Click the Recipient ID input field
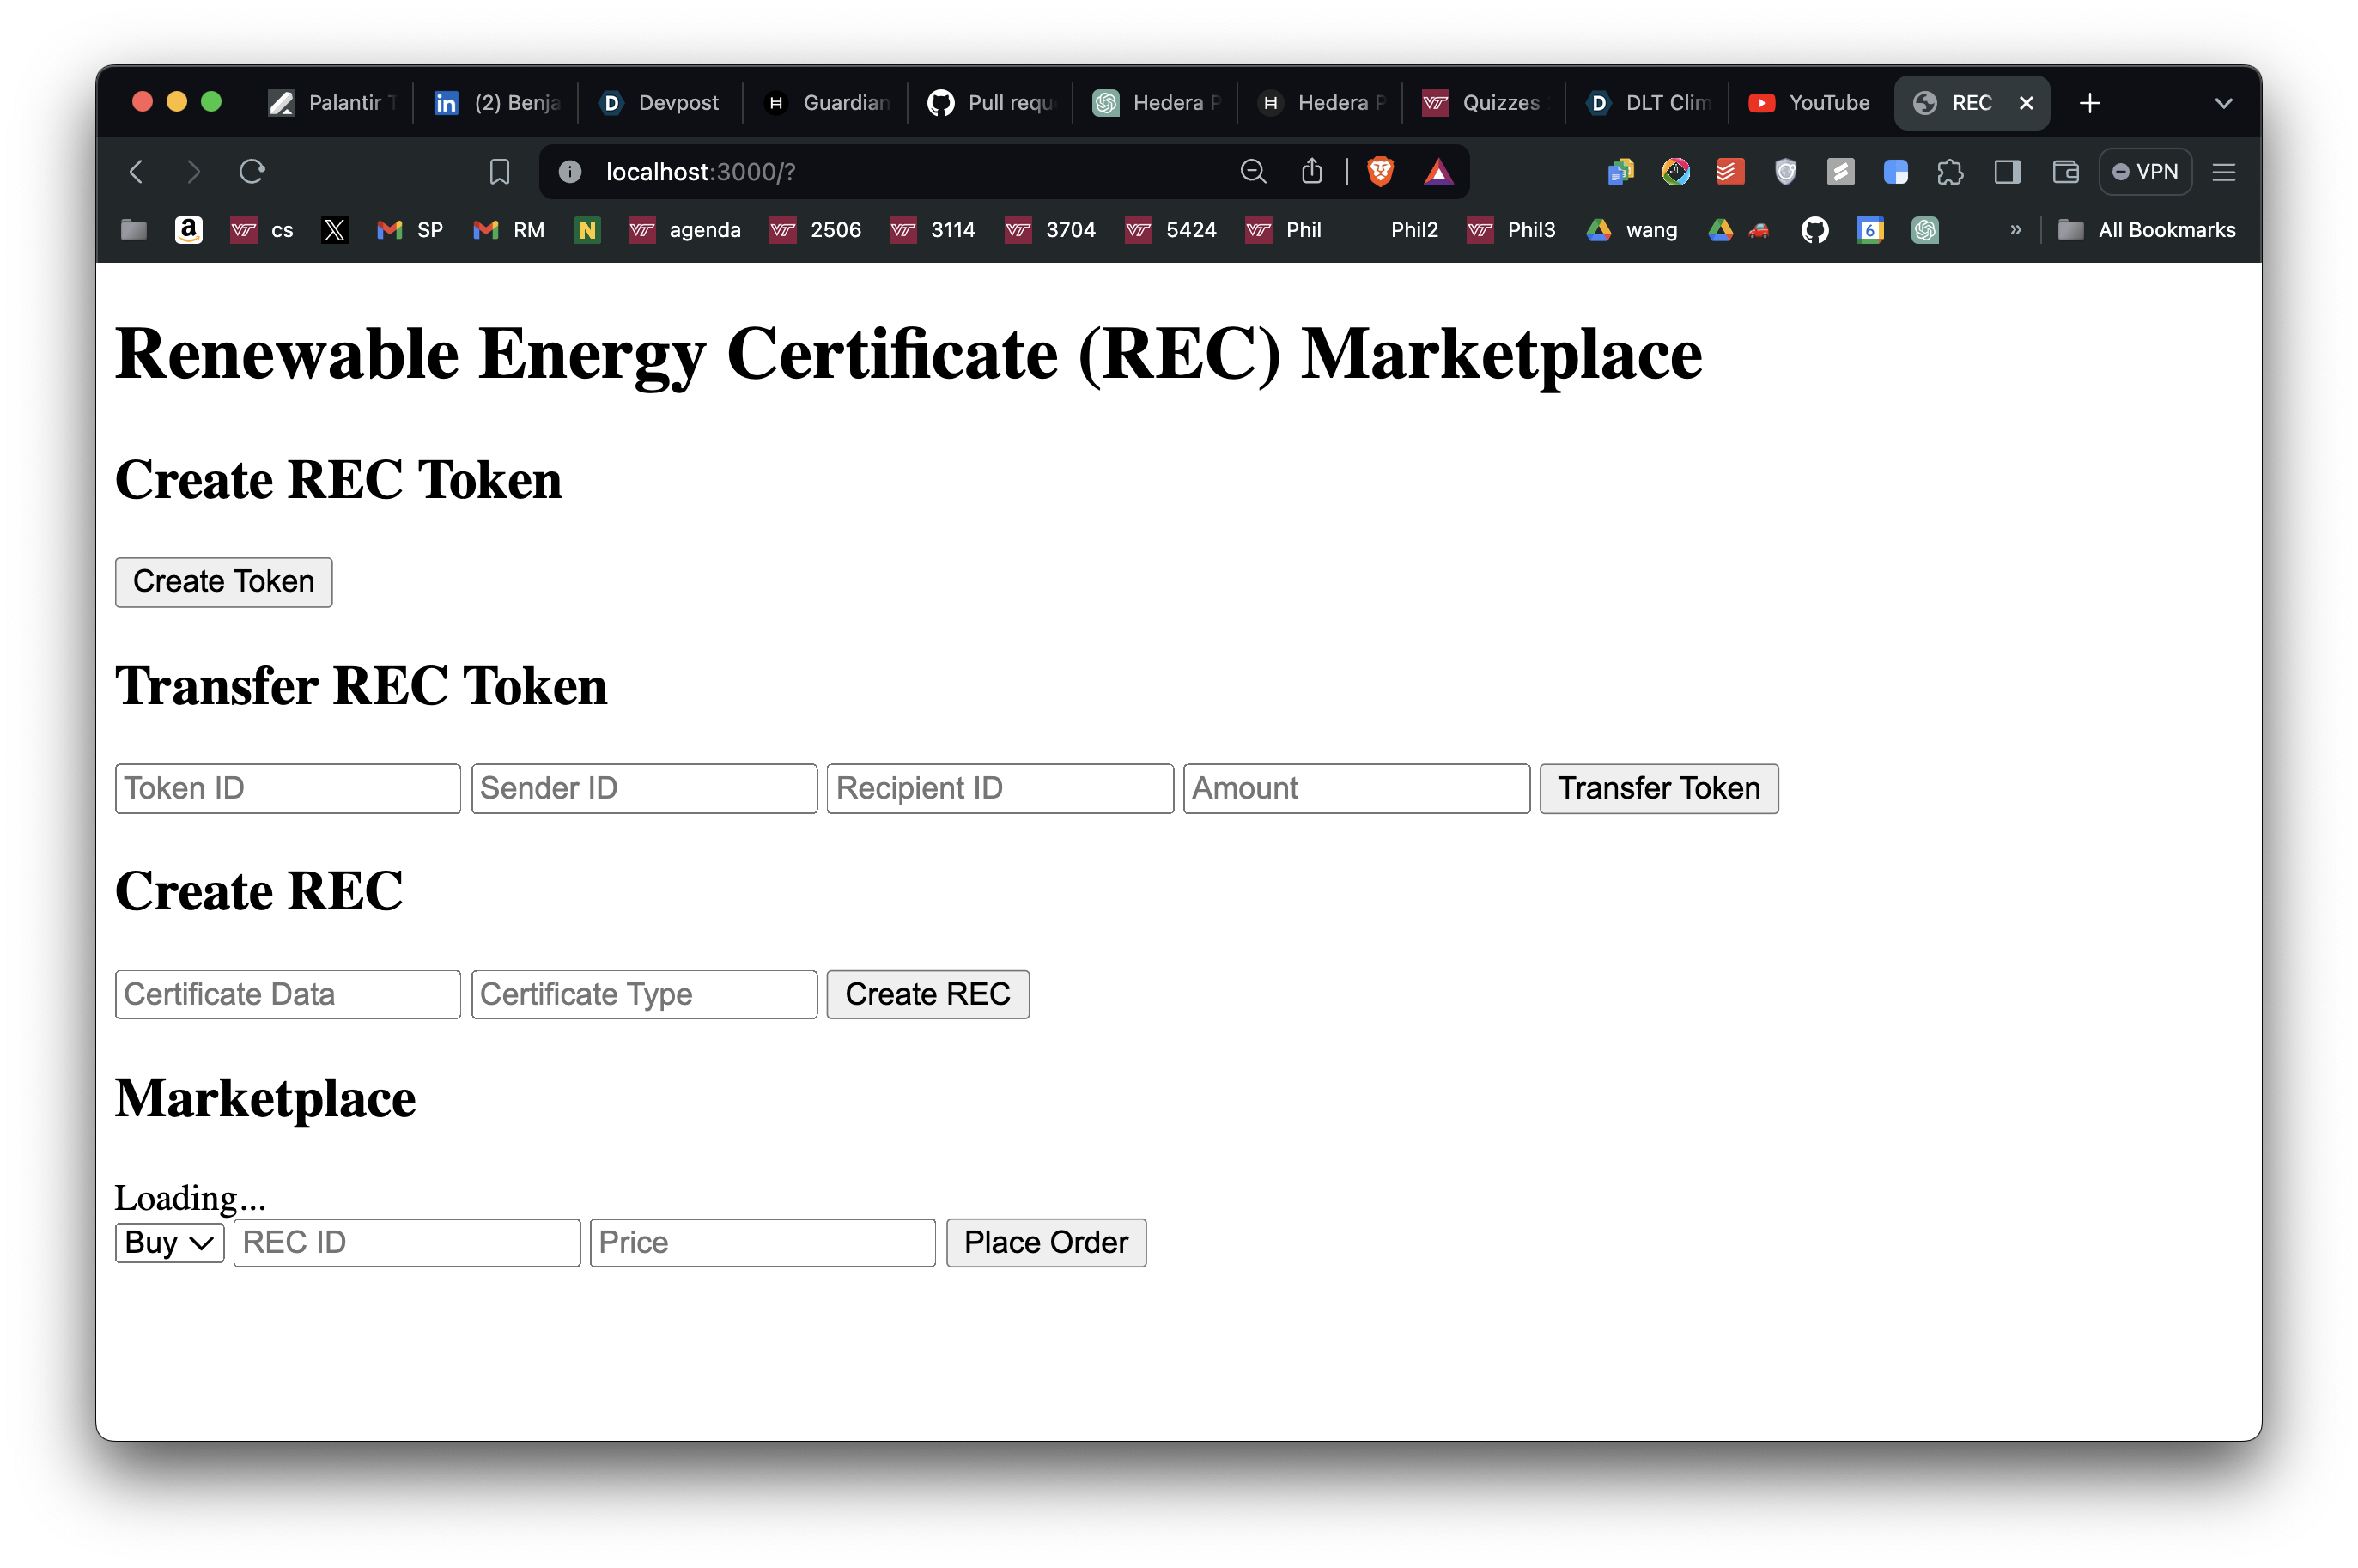 click(x=999, y=789)
